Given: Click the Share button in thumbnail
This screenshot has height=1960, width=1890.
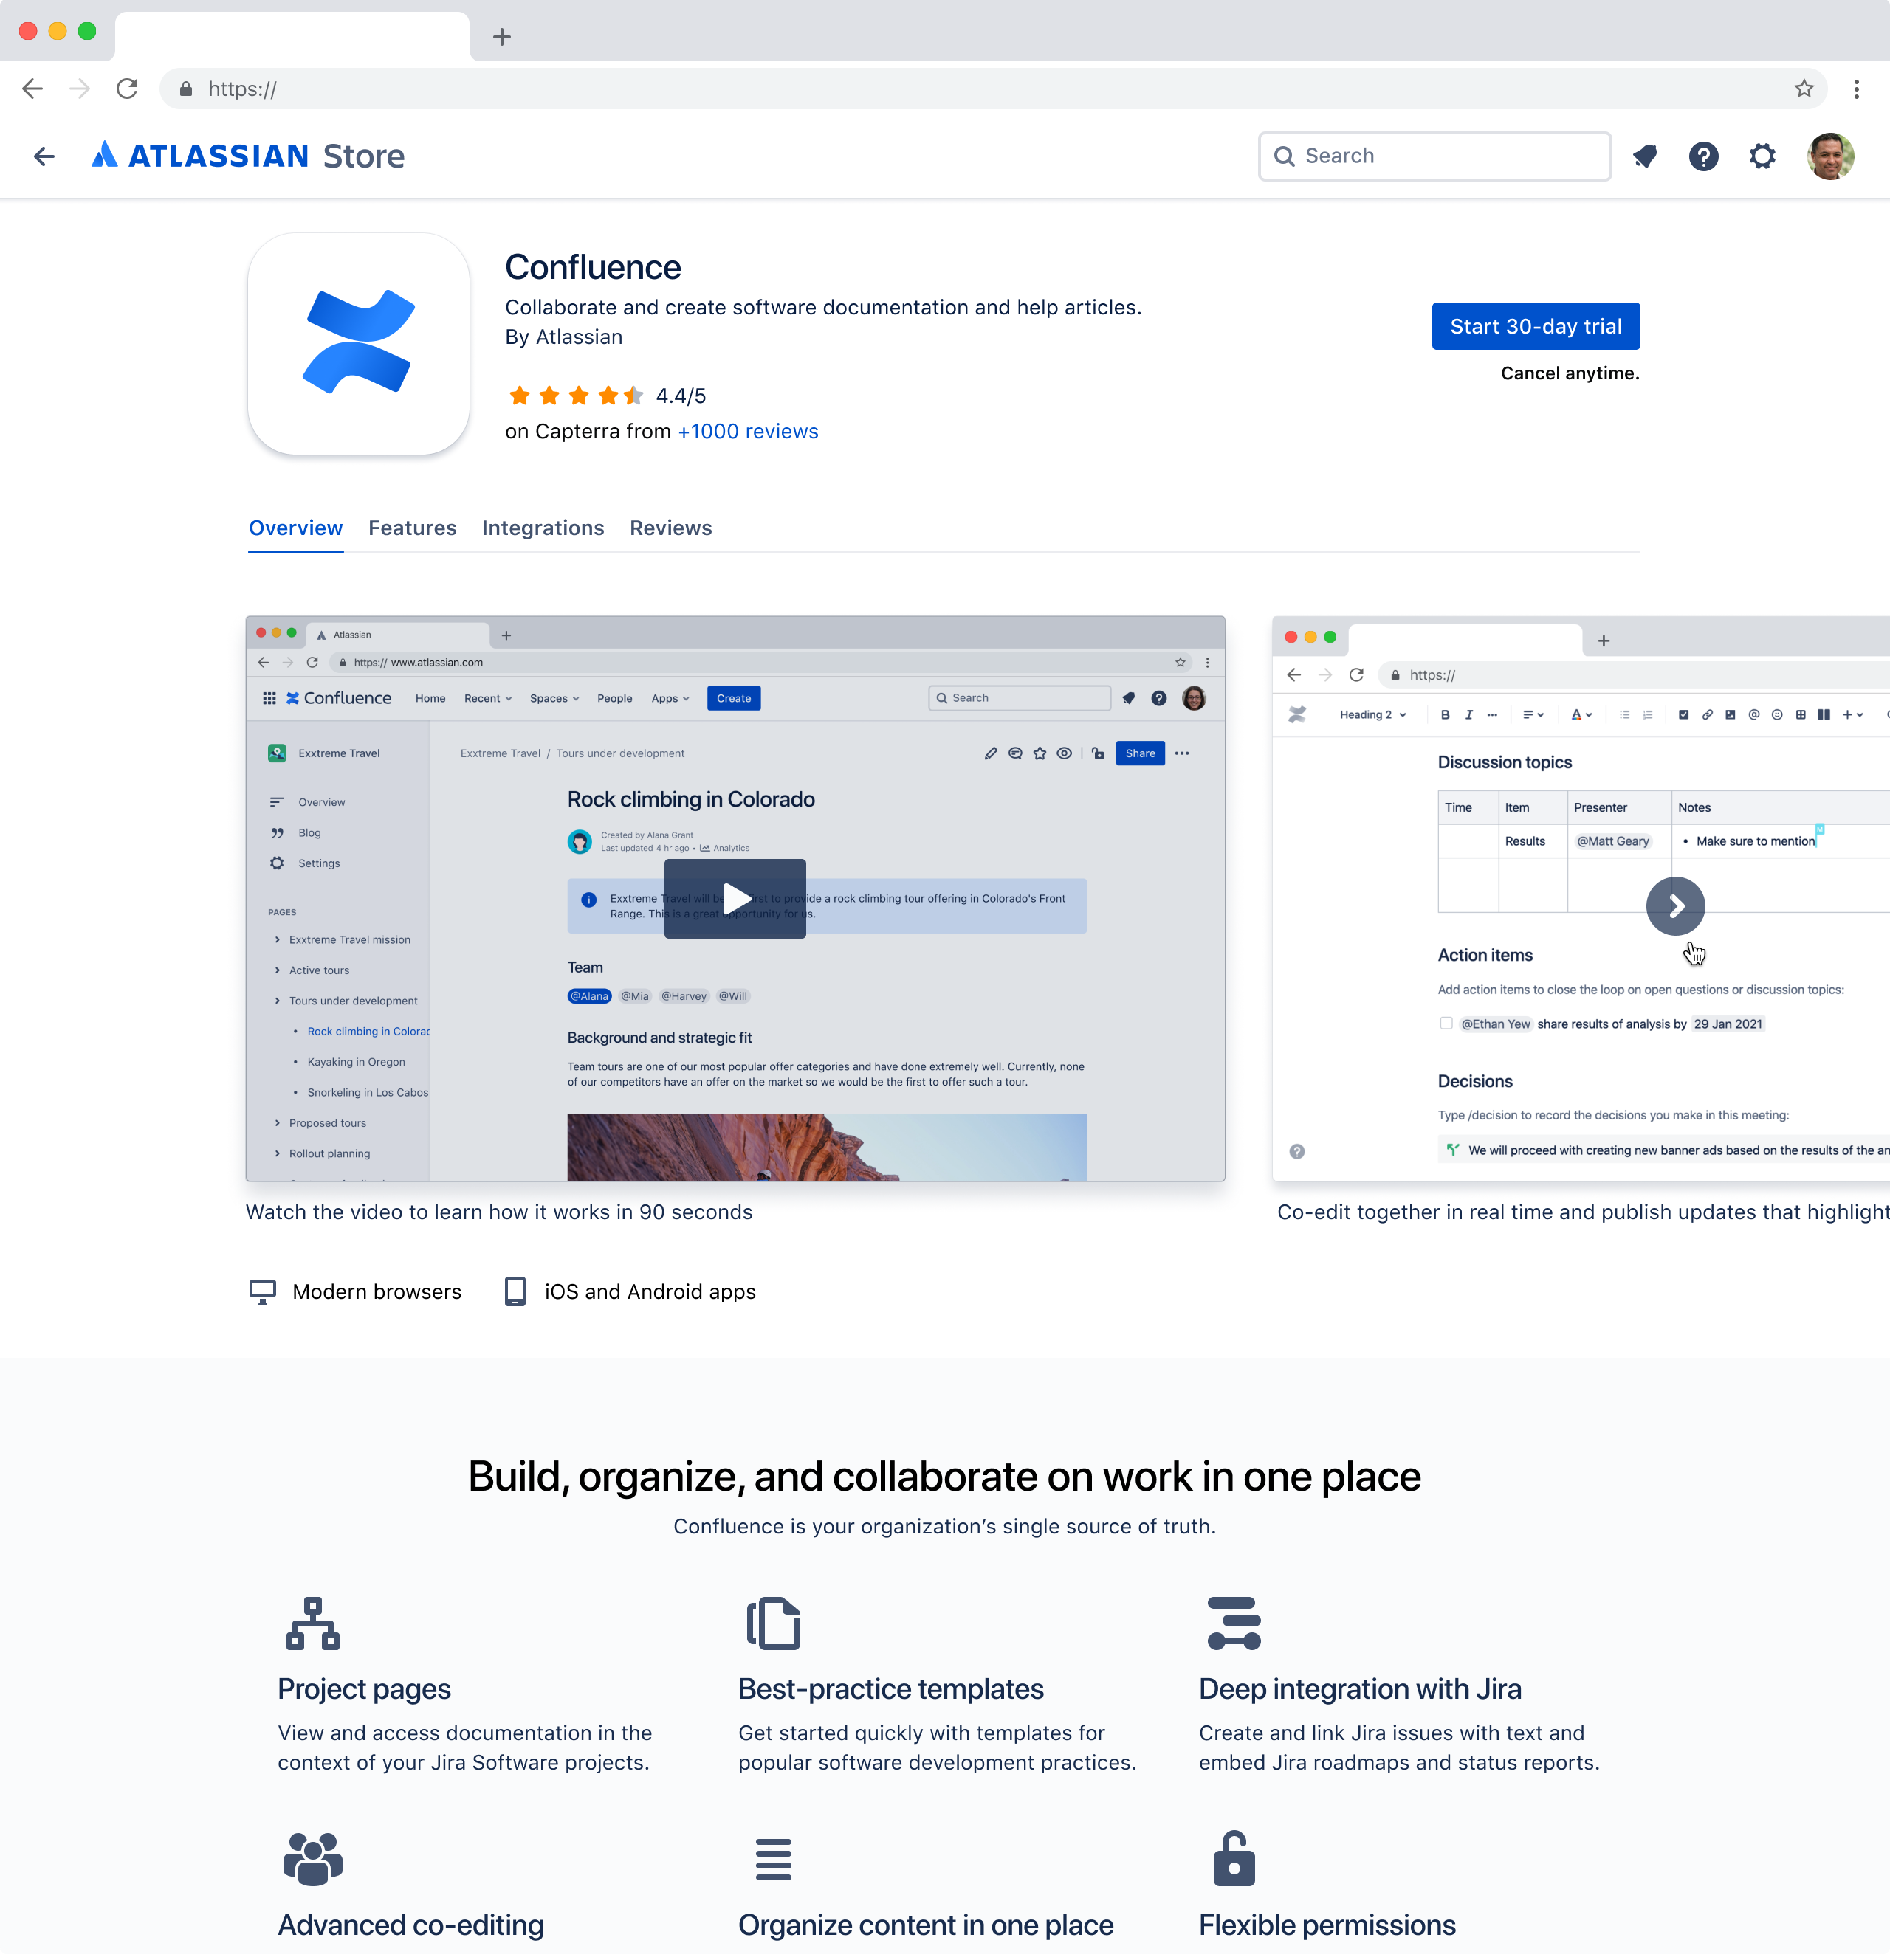Looking at the screenshot, I should coord(1140,753).
